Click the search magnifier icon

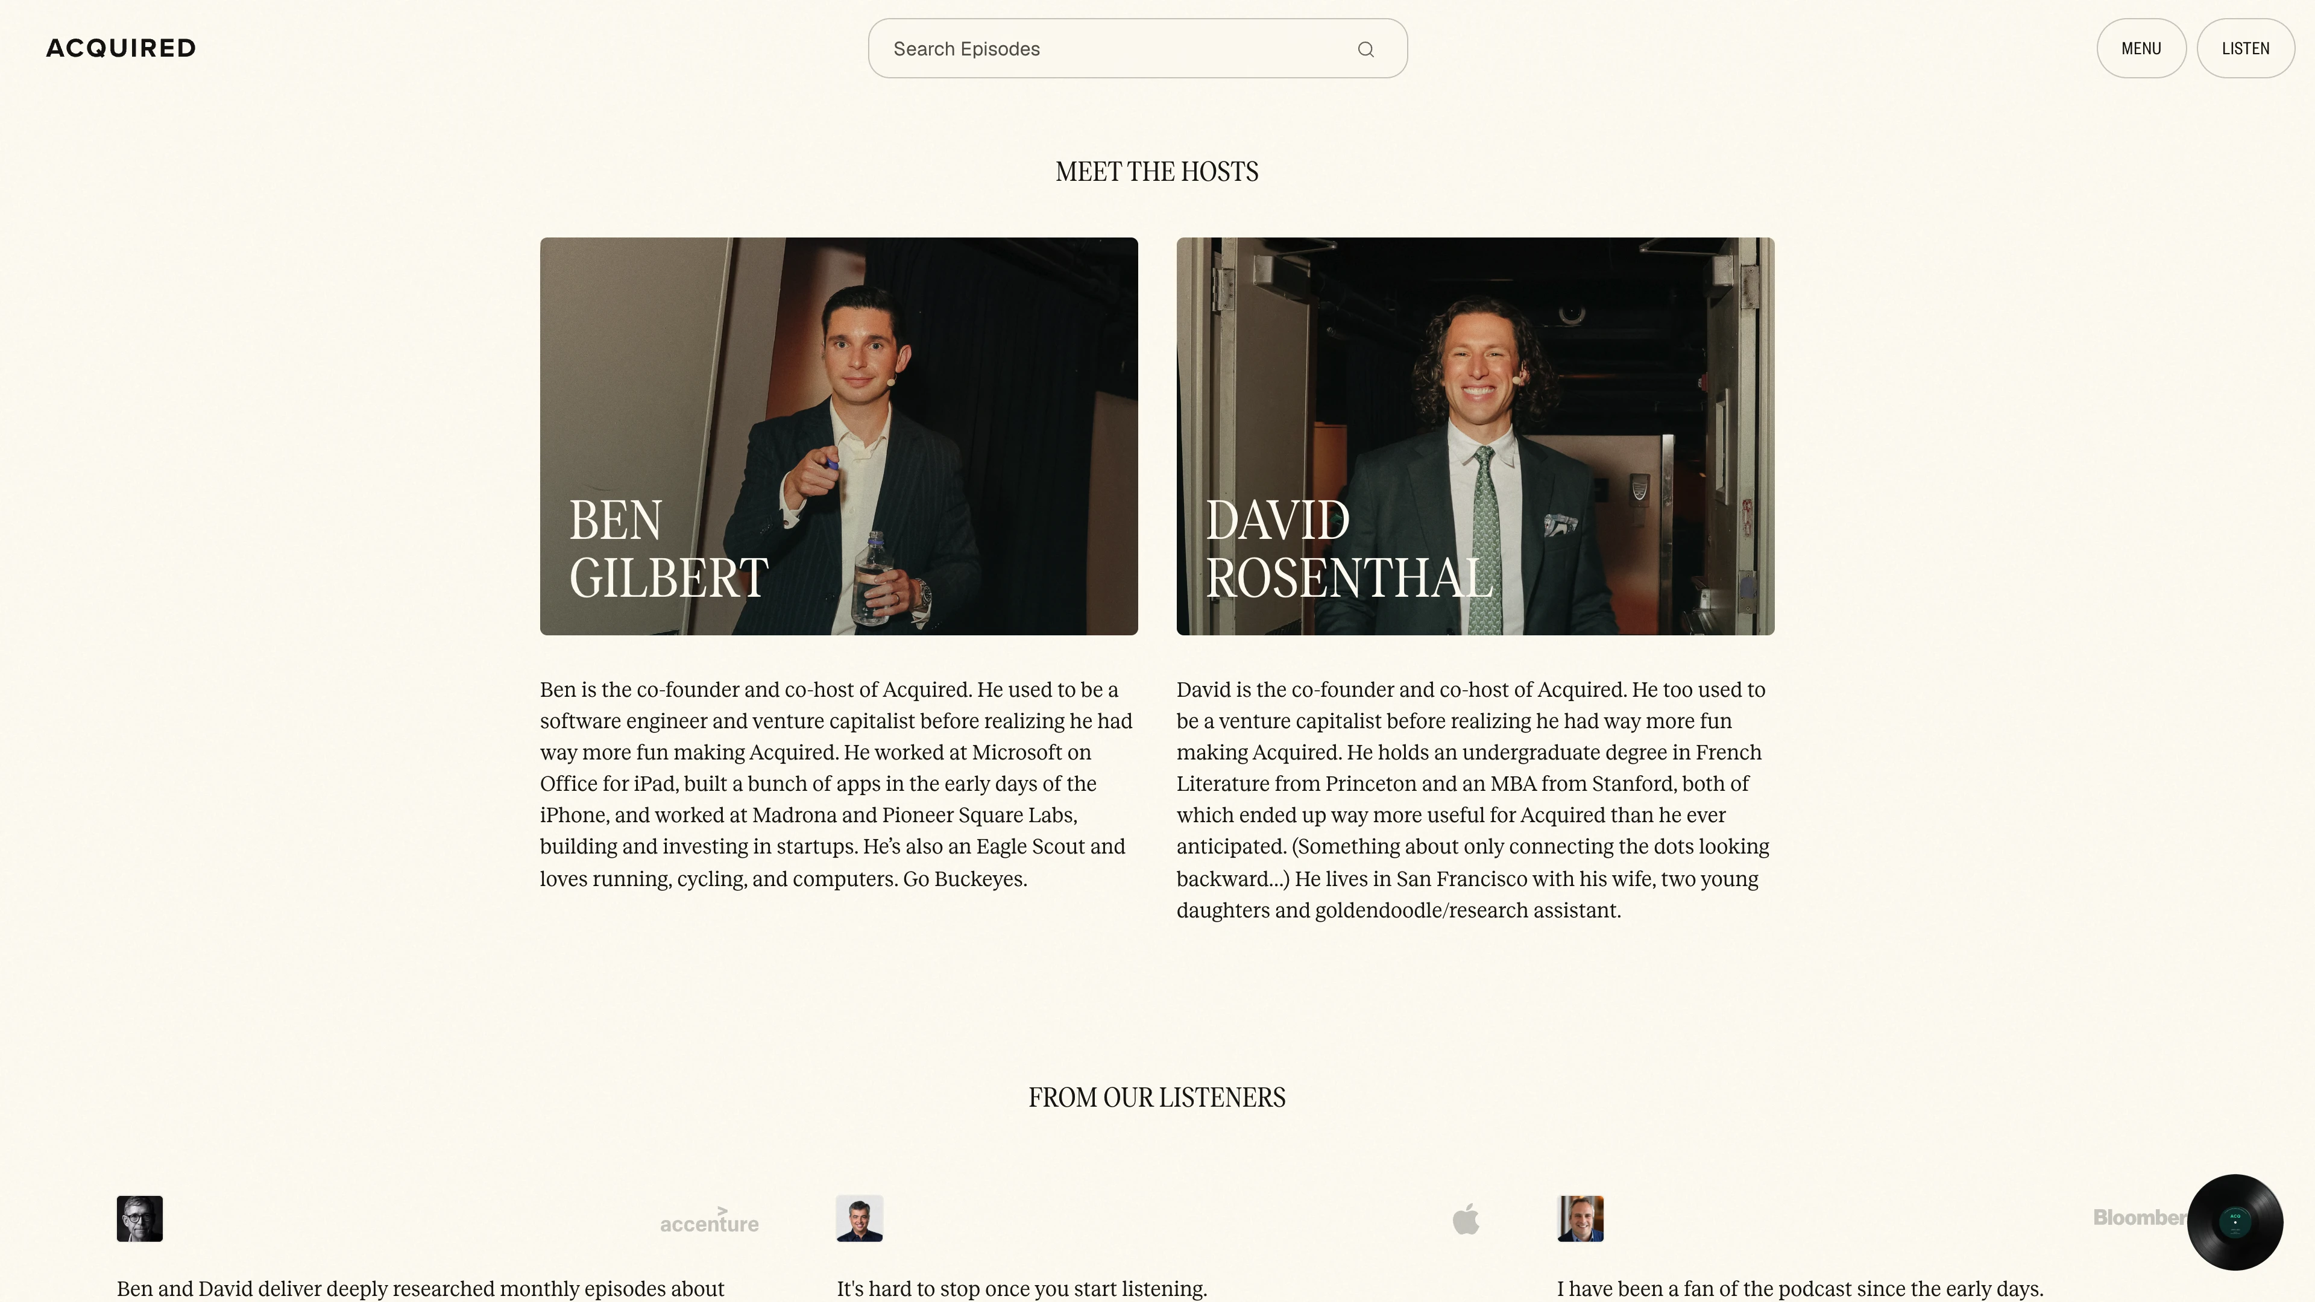tap(1365, 49)
